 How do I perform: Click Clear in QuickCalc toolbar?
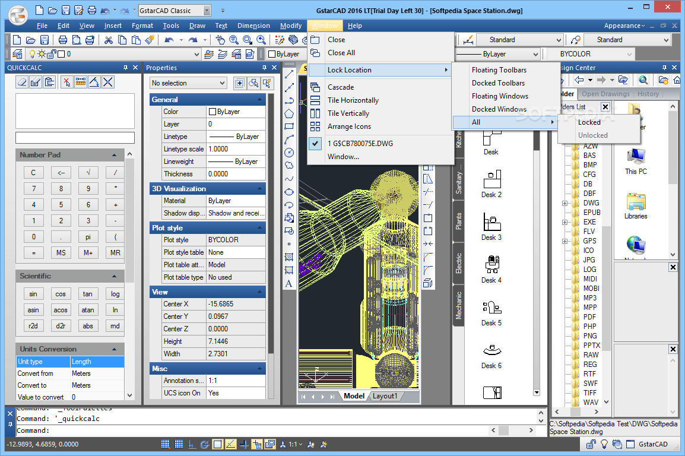[x=23, y=82]
